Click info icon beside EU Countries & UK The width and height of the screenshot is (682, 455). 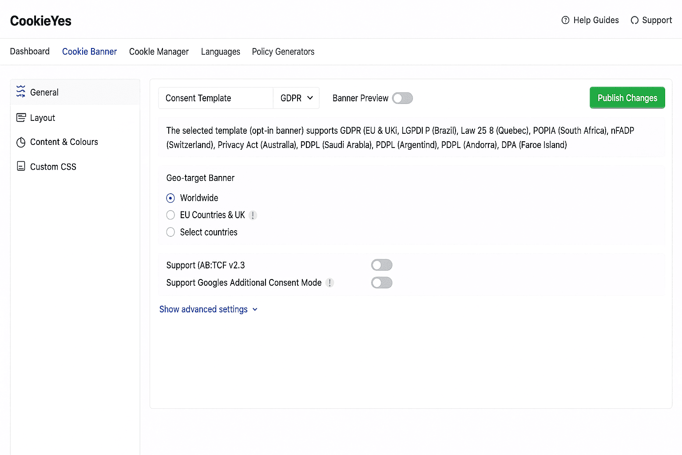tap(253, 216)
